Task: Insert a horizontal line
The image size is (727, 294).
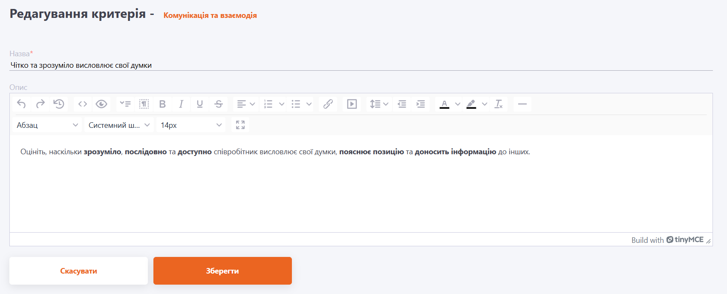Action: click(522, 104)
